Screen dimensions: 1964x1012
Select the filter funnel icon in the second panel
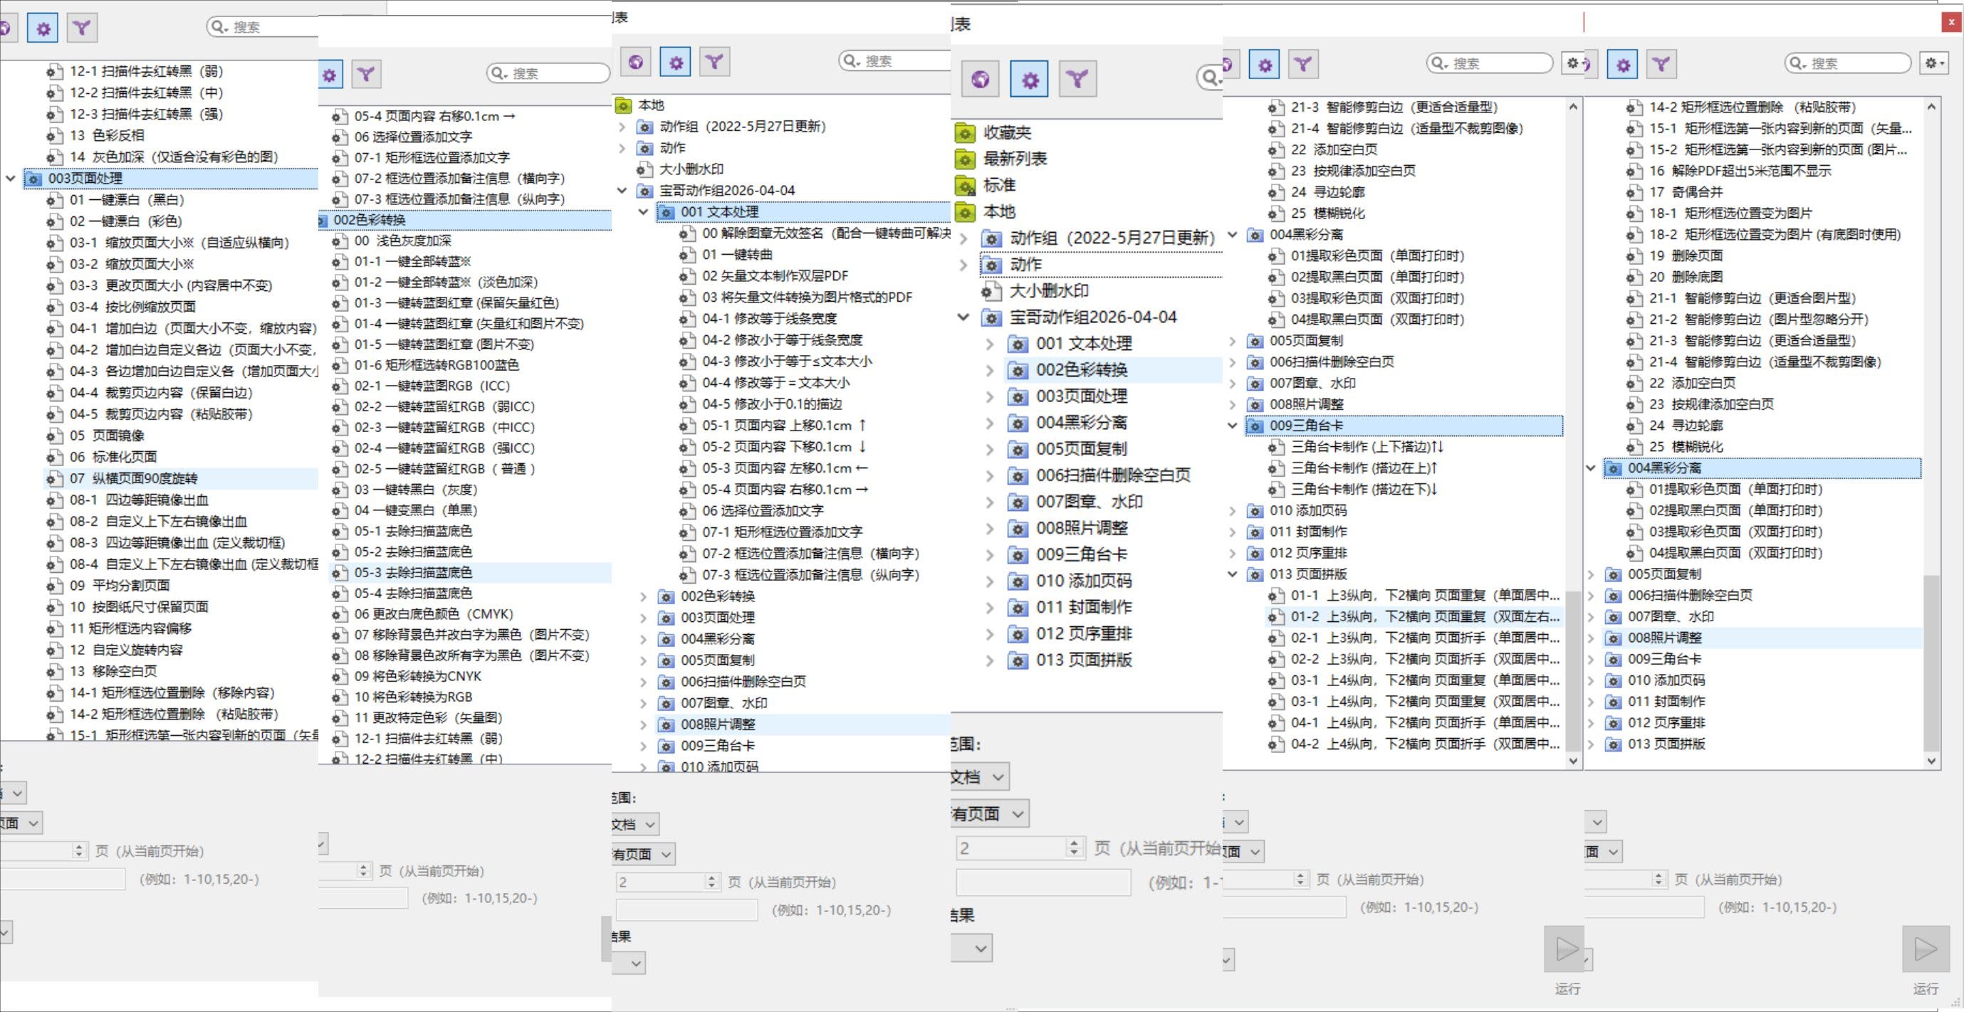pyautogui.click(x=367, y=74)
